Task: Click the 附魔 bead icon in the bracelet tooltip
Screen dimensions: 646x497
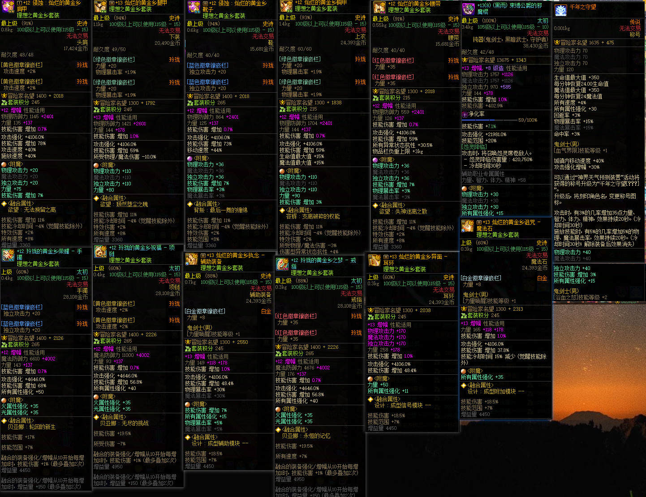Action: (x=4, y=400)
